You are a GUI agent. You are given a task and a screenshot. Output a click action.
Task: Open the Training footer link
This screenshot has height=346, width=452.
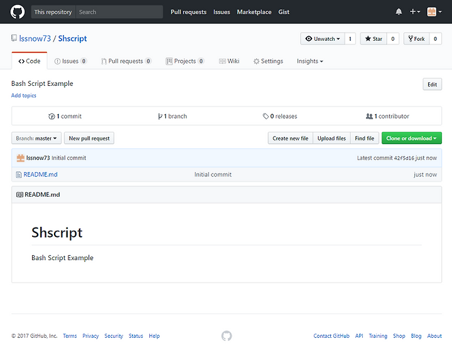tap(378, 336)
